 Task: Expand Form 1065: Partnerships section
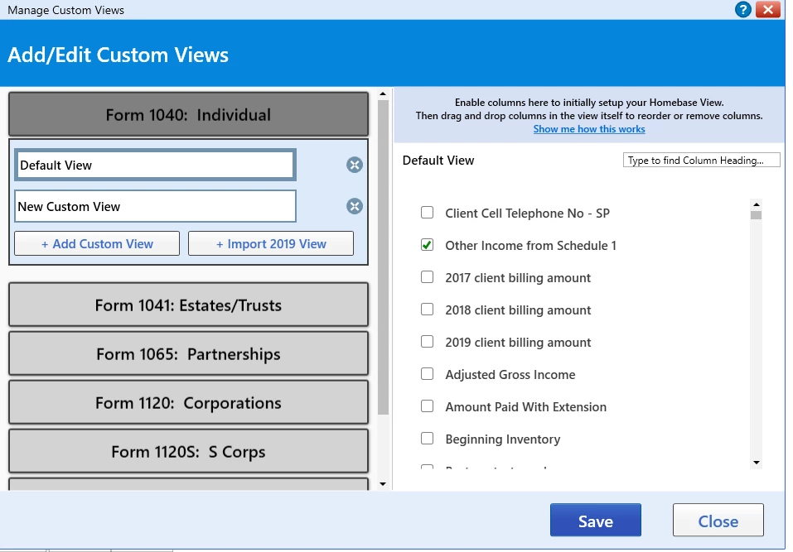coord(188,354)
